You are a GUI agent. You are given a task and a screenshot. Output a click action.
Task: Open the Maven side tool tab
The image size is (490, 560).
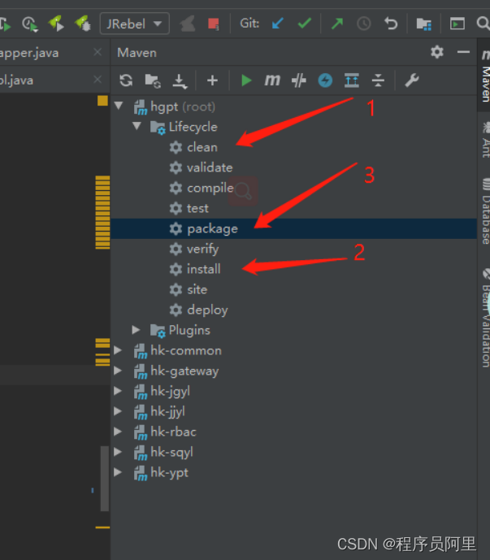pos(484,76)
